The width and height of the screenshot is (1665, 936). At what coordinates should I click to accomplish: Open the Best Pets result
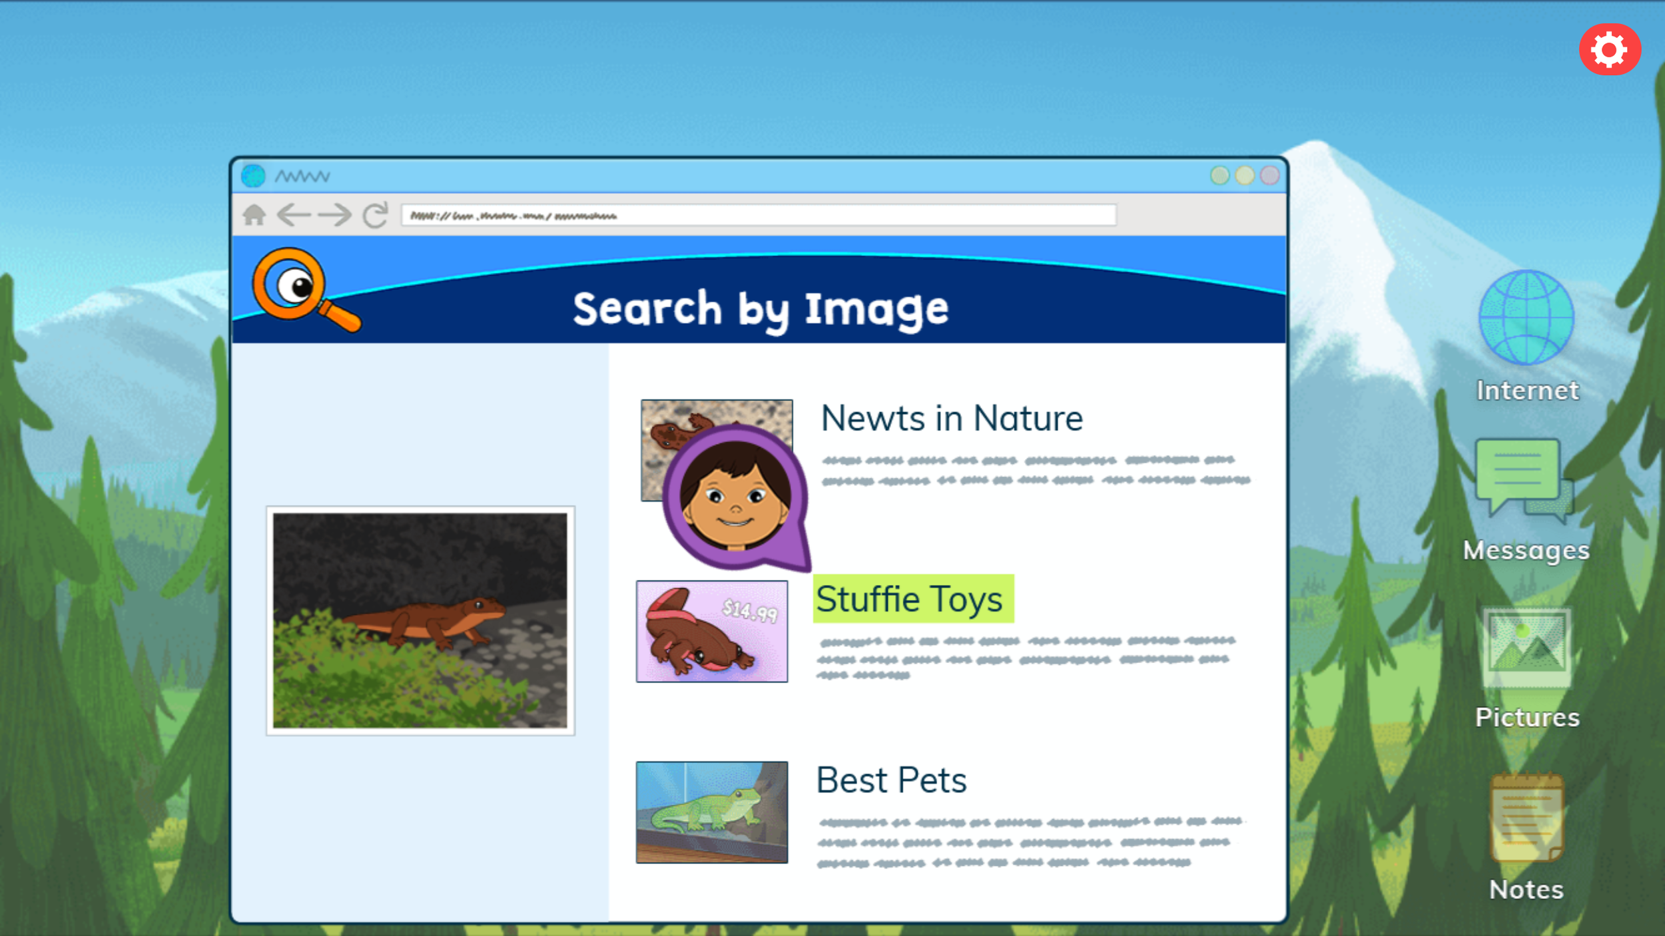(891, 780)
